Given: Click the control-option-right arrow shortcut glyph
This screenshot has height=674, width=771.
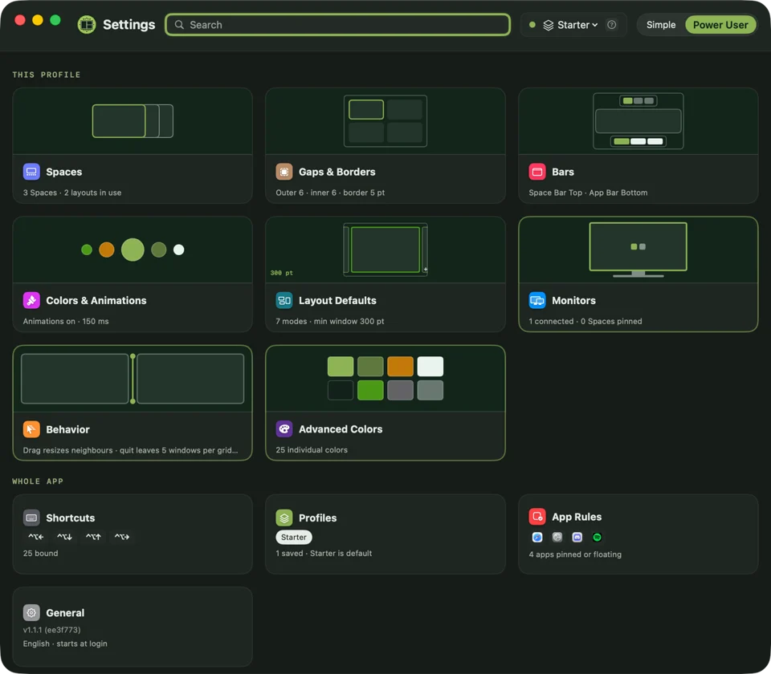Looking at the screenshot, I should 122,537.
